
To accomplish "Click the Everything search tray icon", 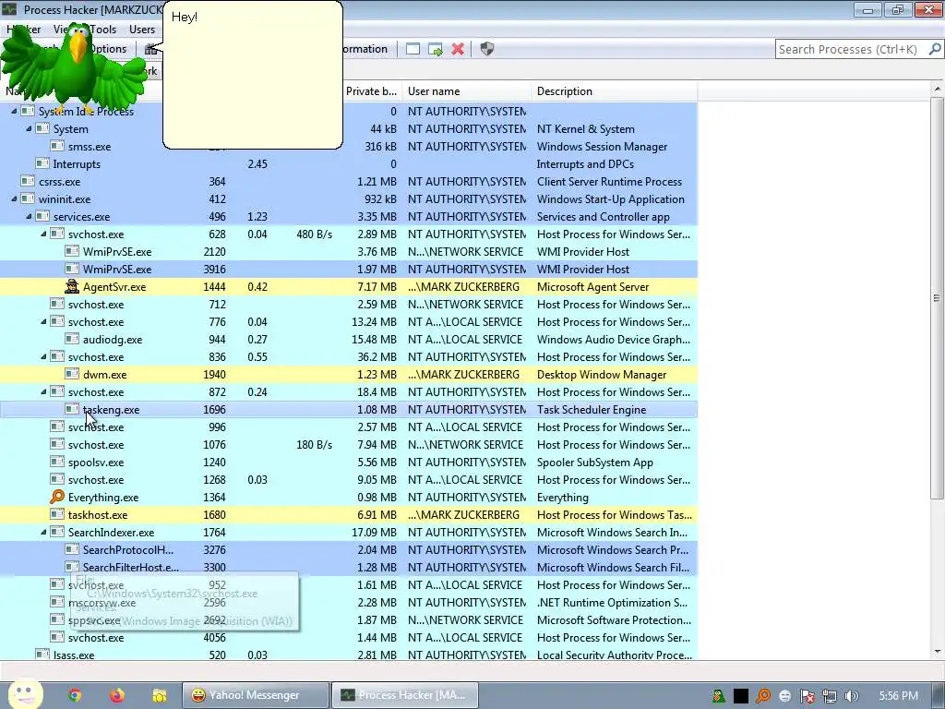I will click(763, 696).
